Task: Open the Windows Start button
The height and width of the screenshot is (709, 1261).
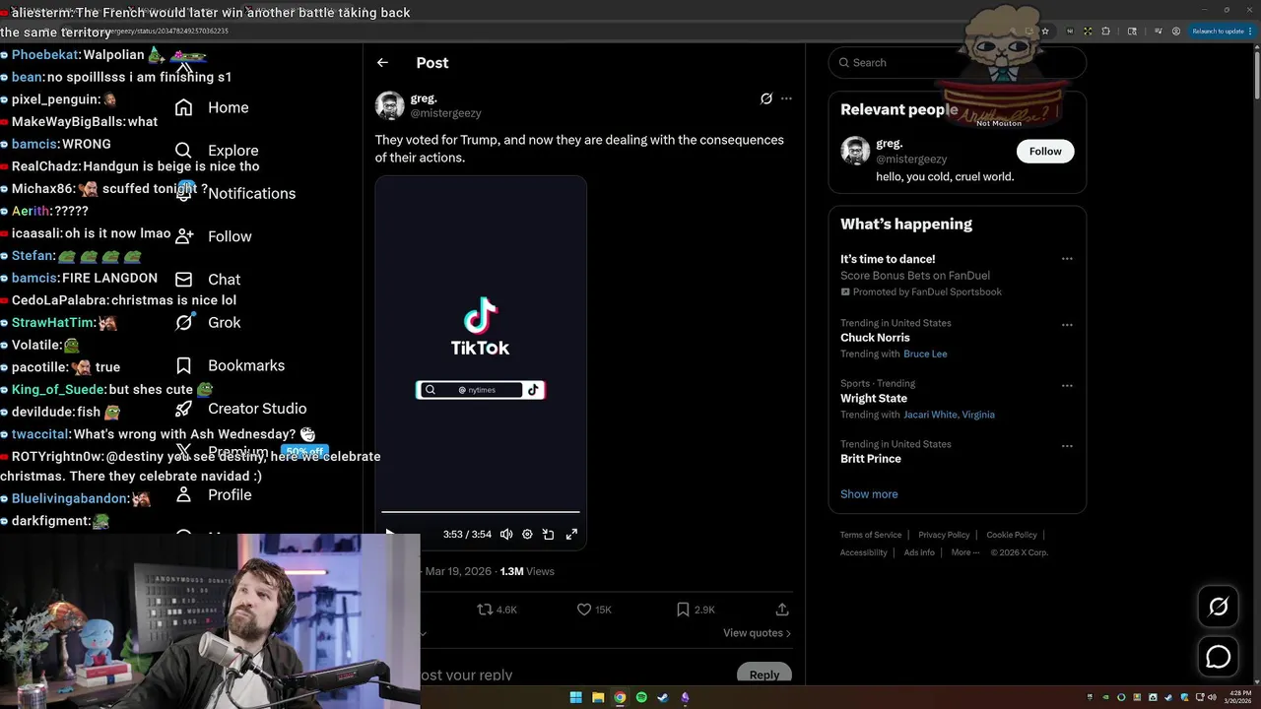Action: [576, 697]
